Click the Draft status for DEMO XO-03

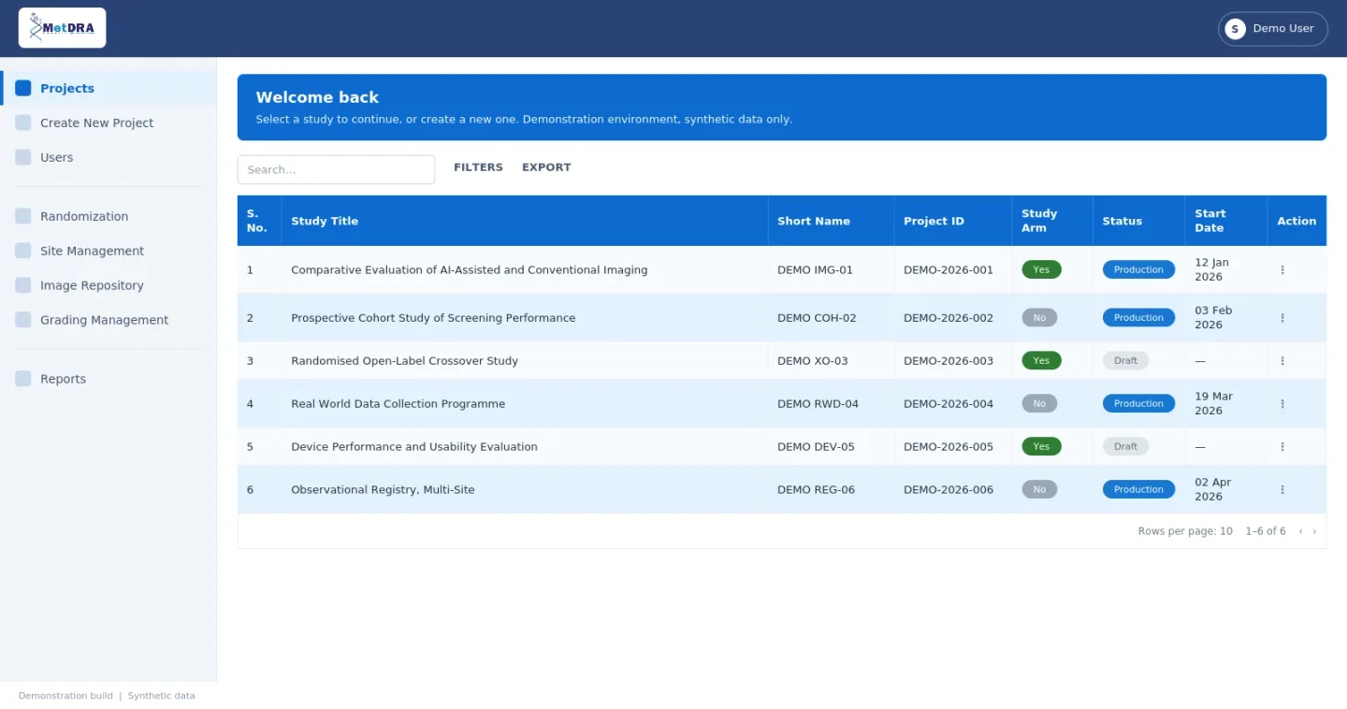click(1125, 361)
